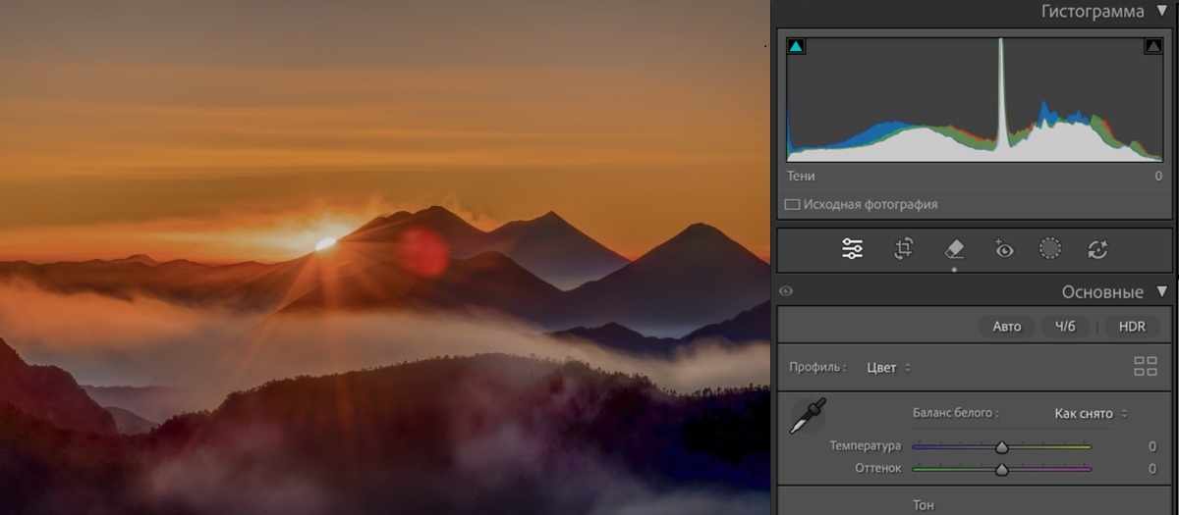Select the Edit sliders tool icon
Screen dimensions: 1179x515
(852, 249)
